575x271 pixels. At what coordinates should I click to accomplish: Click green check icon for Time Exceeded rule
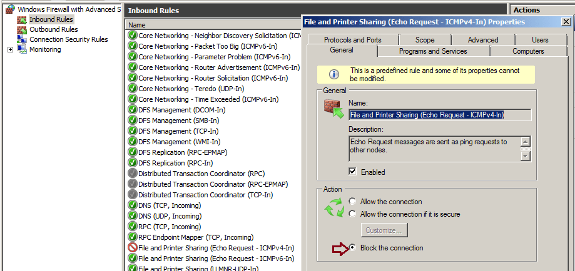click(x=133, y=99)
